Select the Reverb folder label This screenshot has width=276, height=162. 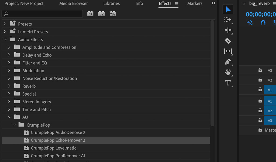(29, 86)
